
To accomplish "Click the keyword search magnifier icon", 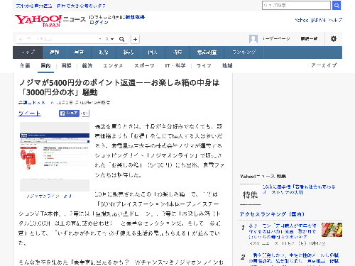I will tap(122, 39).
